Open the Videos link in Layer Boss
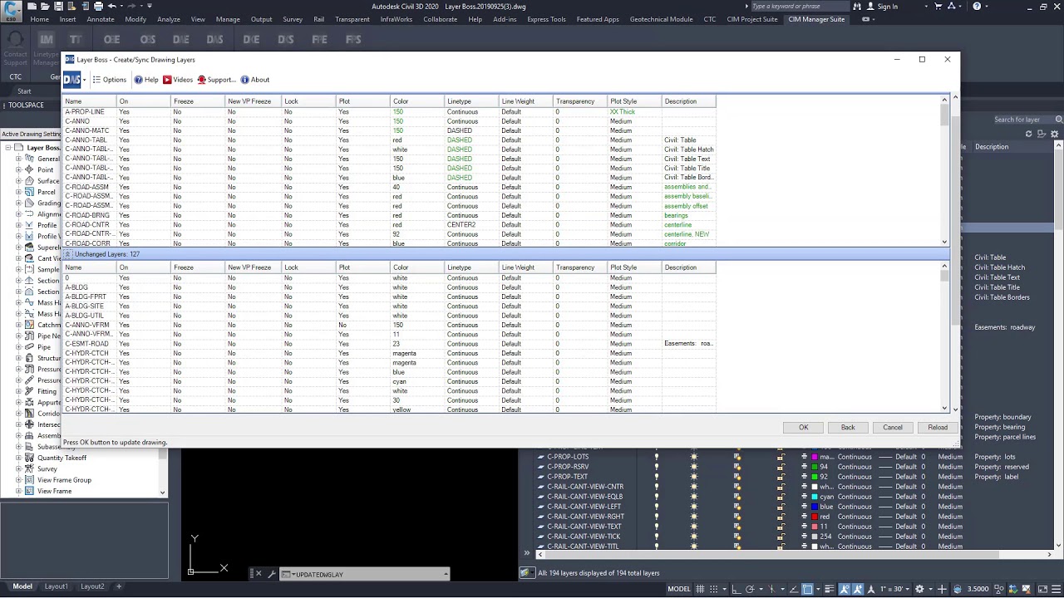This screenshot has height=598, width=1064. pyautogui.click(x=178, y=80)
